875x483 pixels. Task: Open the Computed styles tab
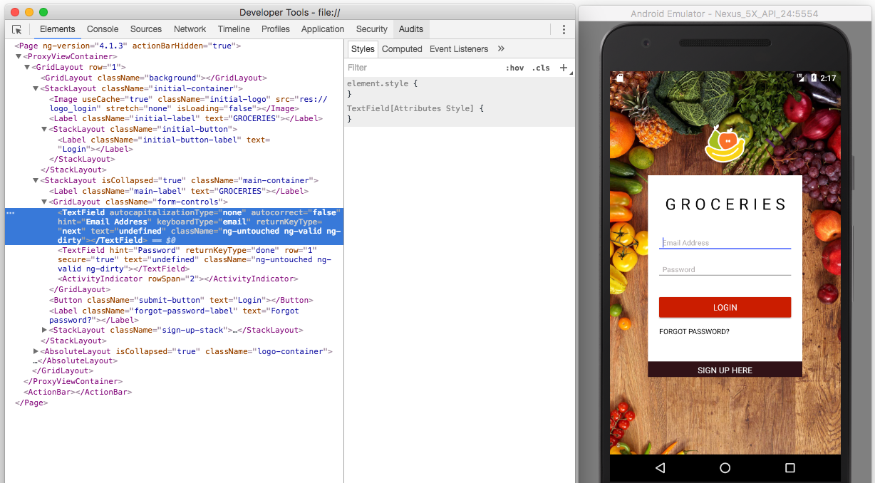click(402, 48)
